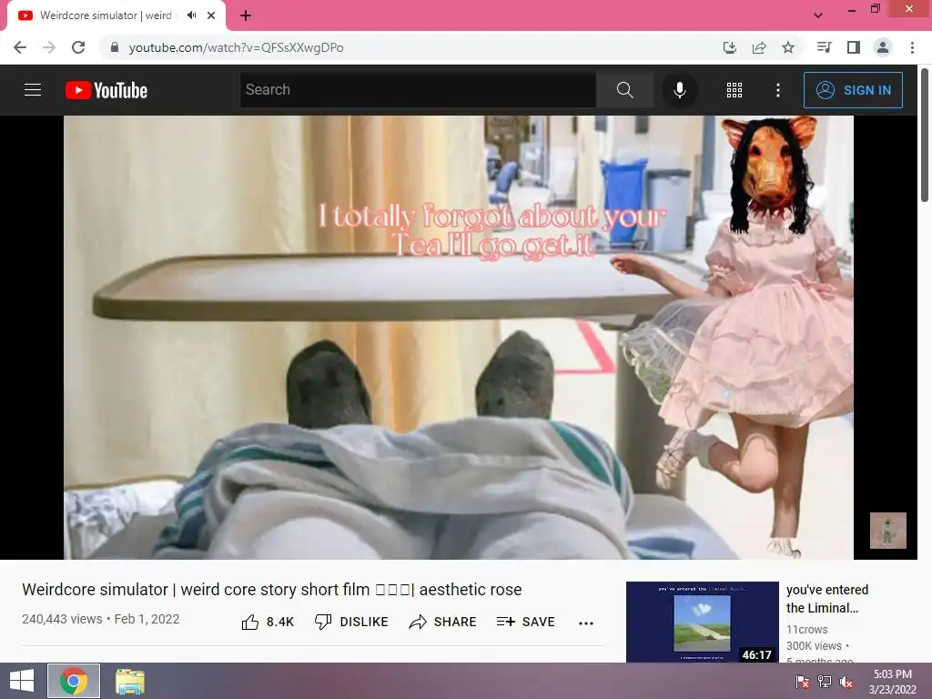Dislike the video
This screenshot has width=932, height=699.
click(351, 622)
